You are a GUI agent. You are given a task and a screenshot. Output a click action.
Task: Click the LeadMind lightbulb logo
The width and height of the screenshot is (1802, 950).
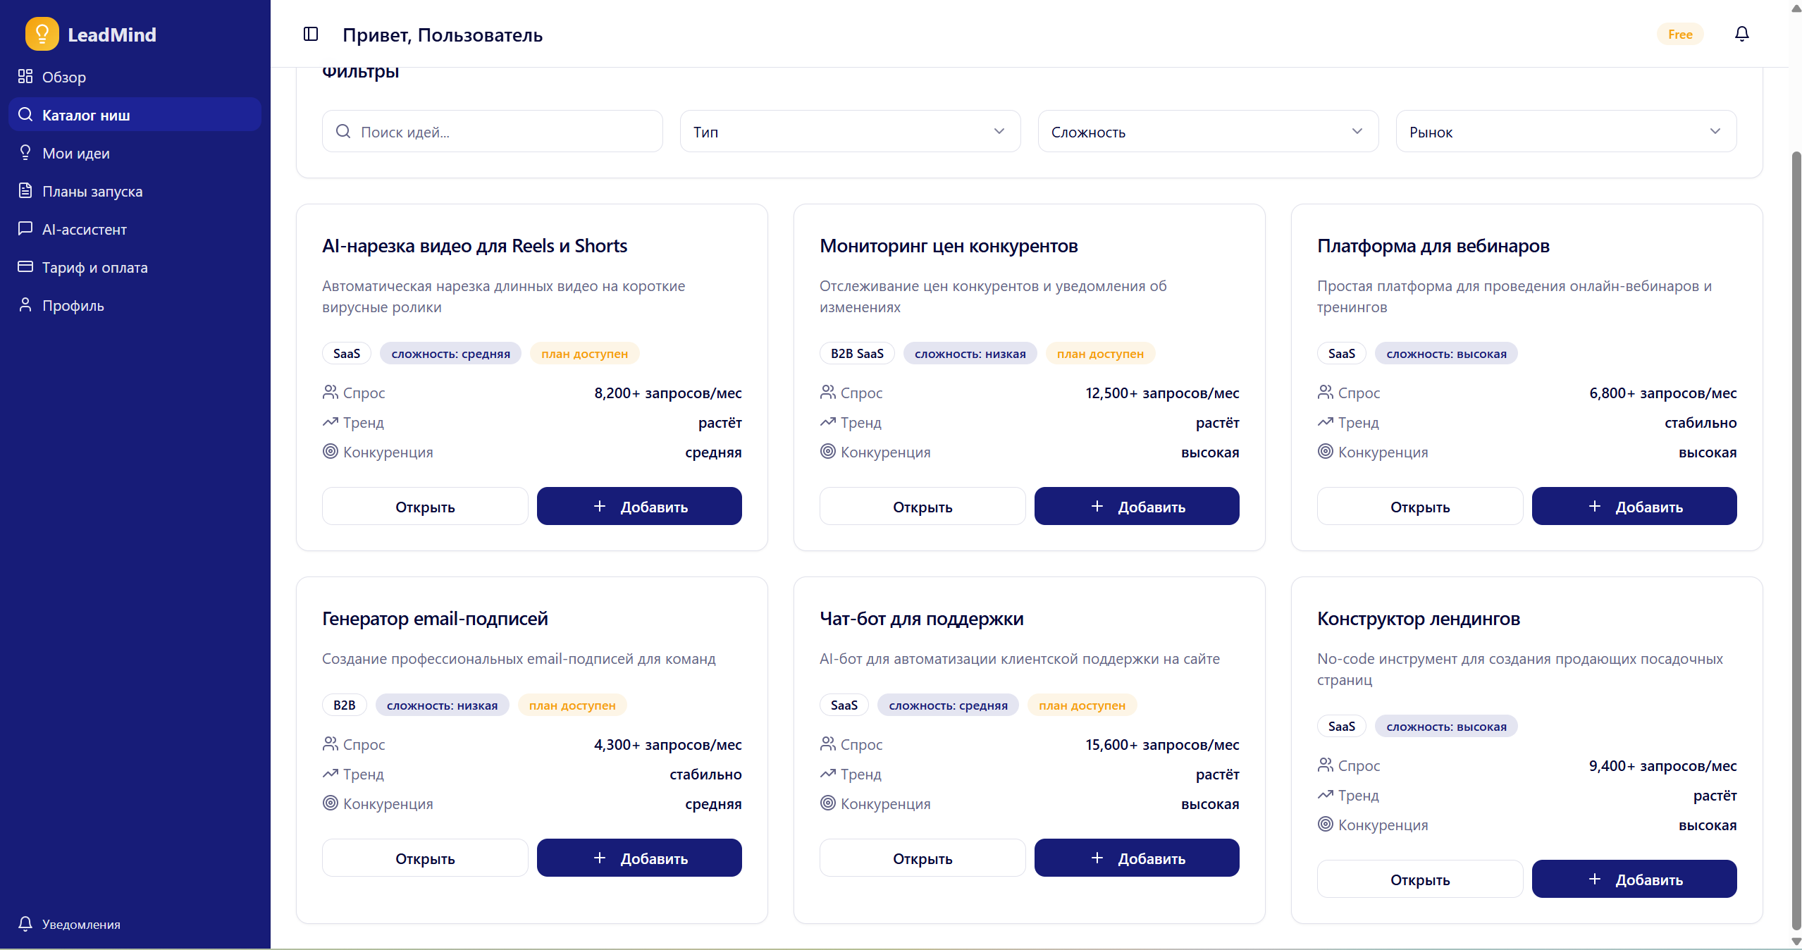pos(42,33)
